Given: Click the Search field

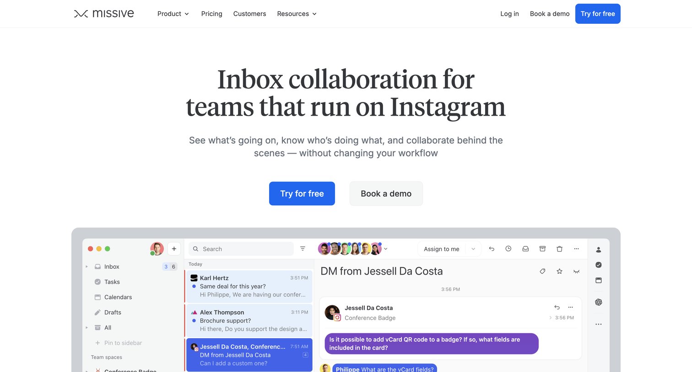Looking at the screenshot, I should click(x=241, y=249).
